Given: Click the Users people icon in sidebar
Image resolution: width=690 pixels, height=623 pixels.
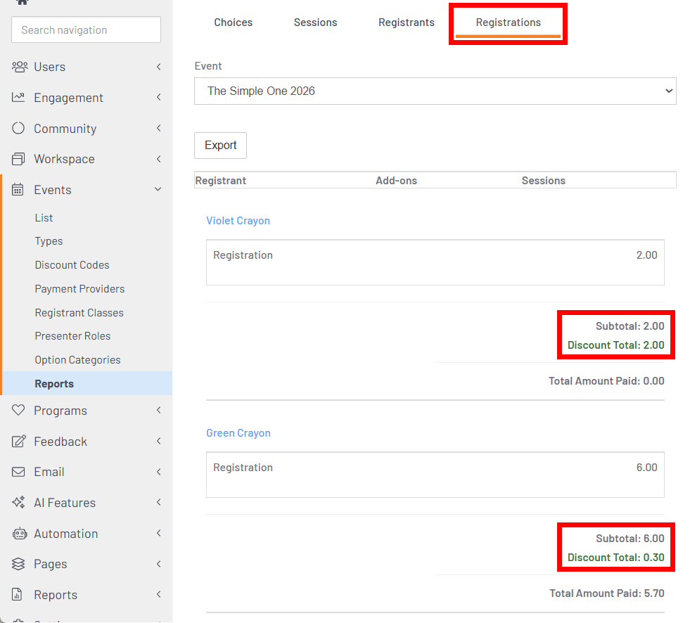Looking at the screenshot, I should [19, 67].
